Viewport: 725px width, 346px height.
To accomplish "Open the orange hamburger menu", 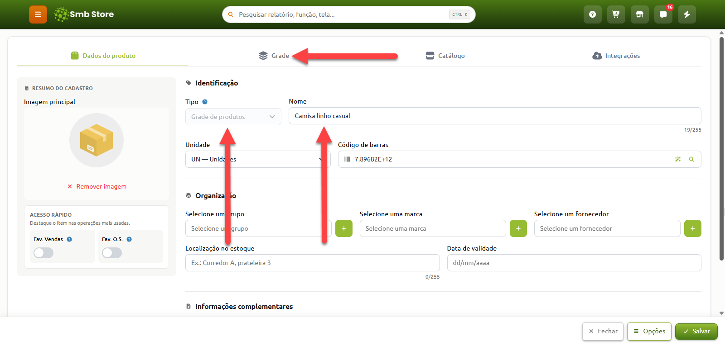I will click(x=38, y=14).
